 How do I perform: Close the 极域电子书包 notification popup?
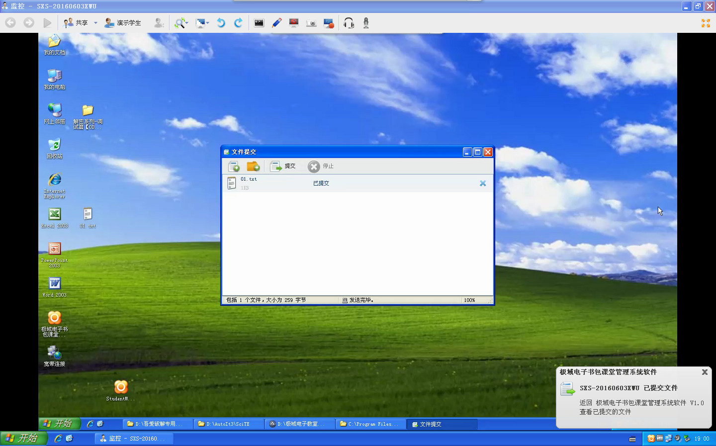pos(705,372)
